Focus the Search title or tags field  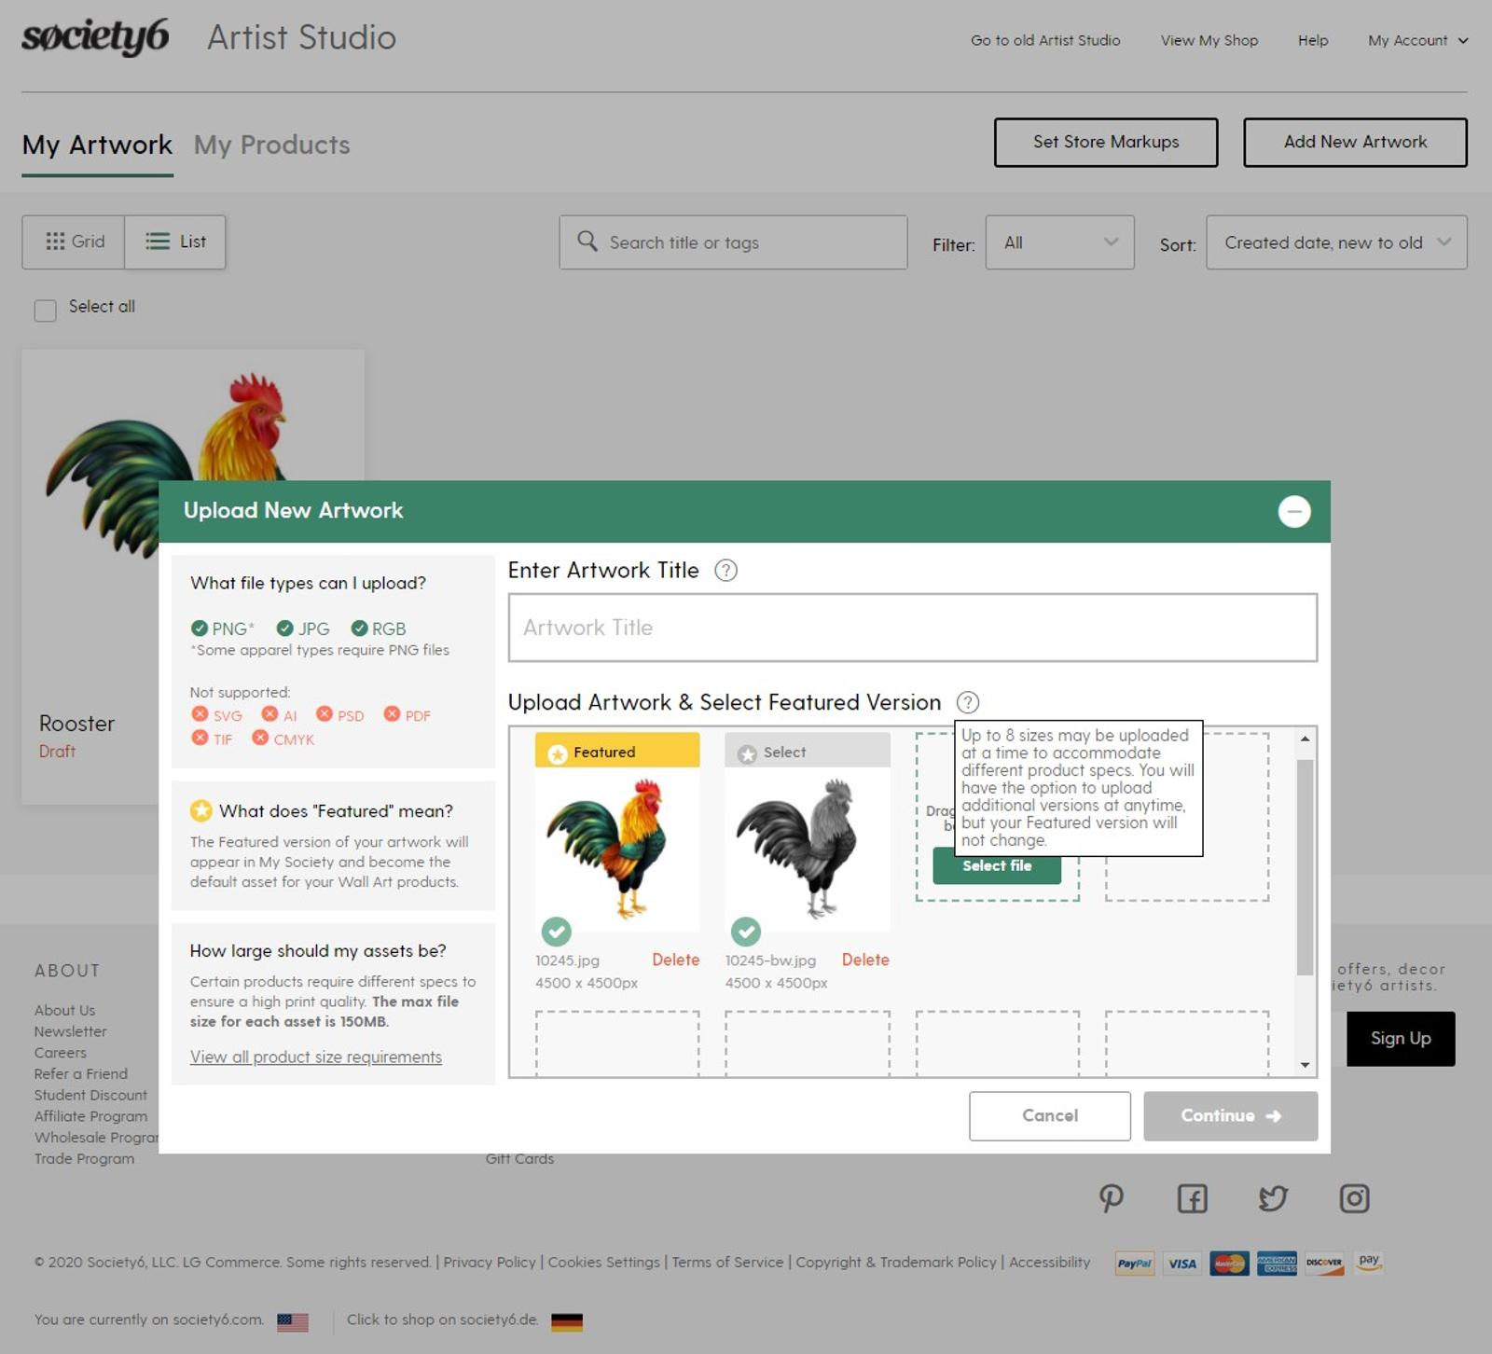coord(734,242)
